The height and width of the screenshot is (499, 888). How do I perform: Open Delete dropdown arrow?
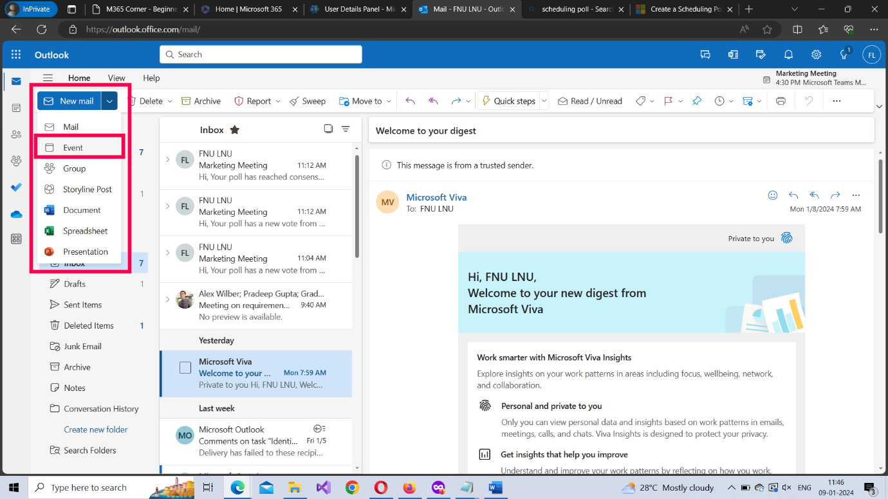click(170, 101)
